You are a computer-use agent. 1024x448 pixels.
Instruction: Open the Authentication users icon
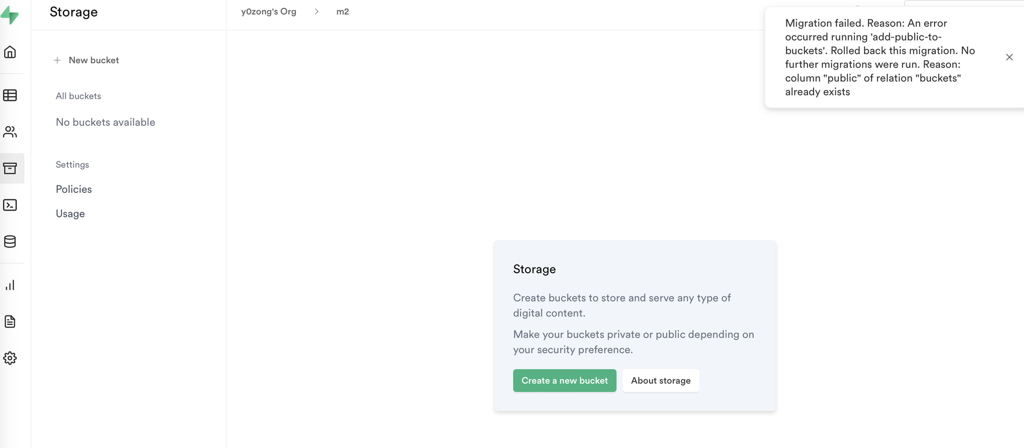pyautogui.click(x=10, y=132)
